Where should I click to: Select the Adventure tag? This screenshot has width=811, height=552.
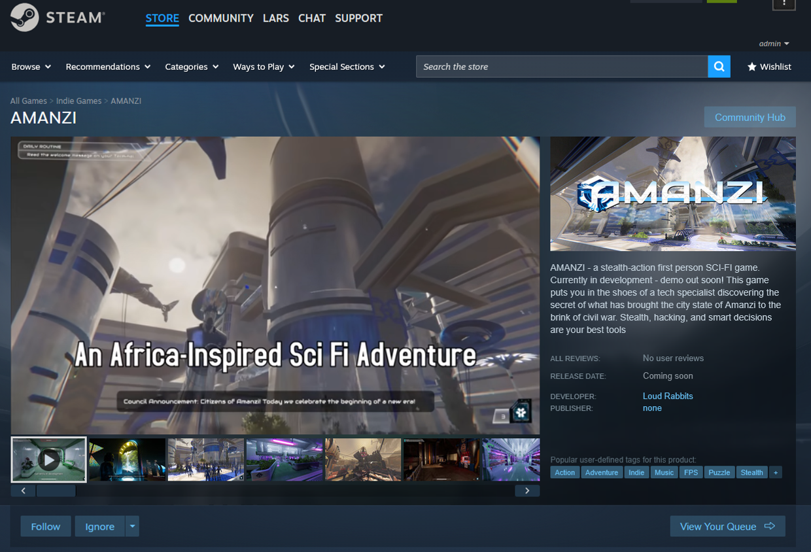[602, 472]
